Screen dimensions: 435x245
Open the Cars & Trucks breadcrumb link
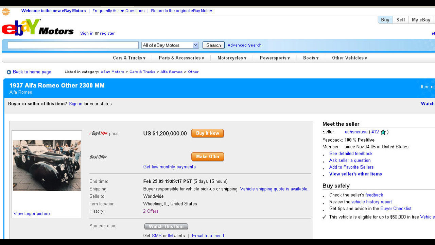[142, 72]
